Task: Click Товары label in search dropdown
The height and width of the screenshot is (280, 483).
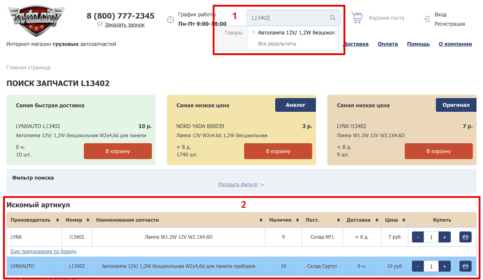Action: pos(233,33)
